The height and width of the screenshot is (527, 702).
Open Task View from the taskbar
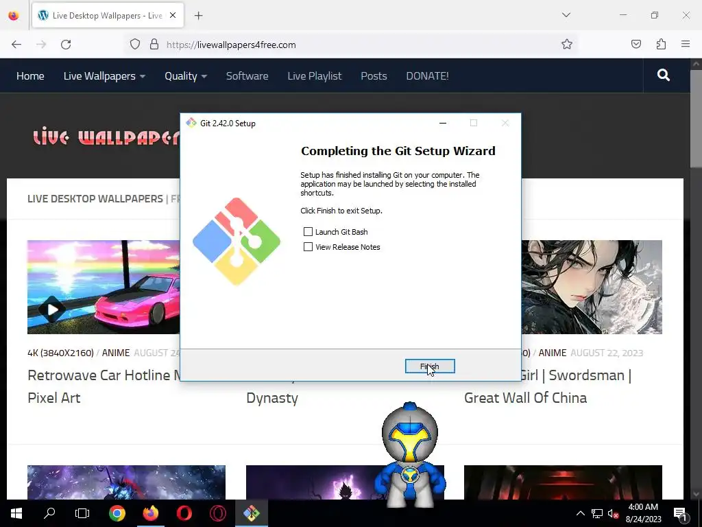pos(82,513)
